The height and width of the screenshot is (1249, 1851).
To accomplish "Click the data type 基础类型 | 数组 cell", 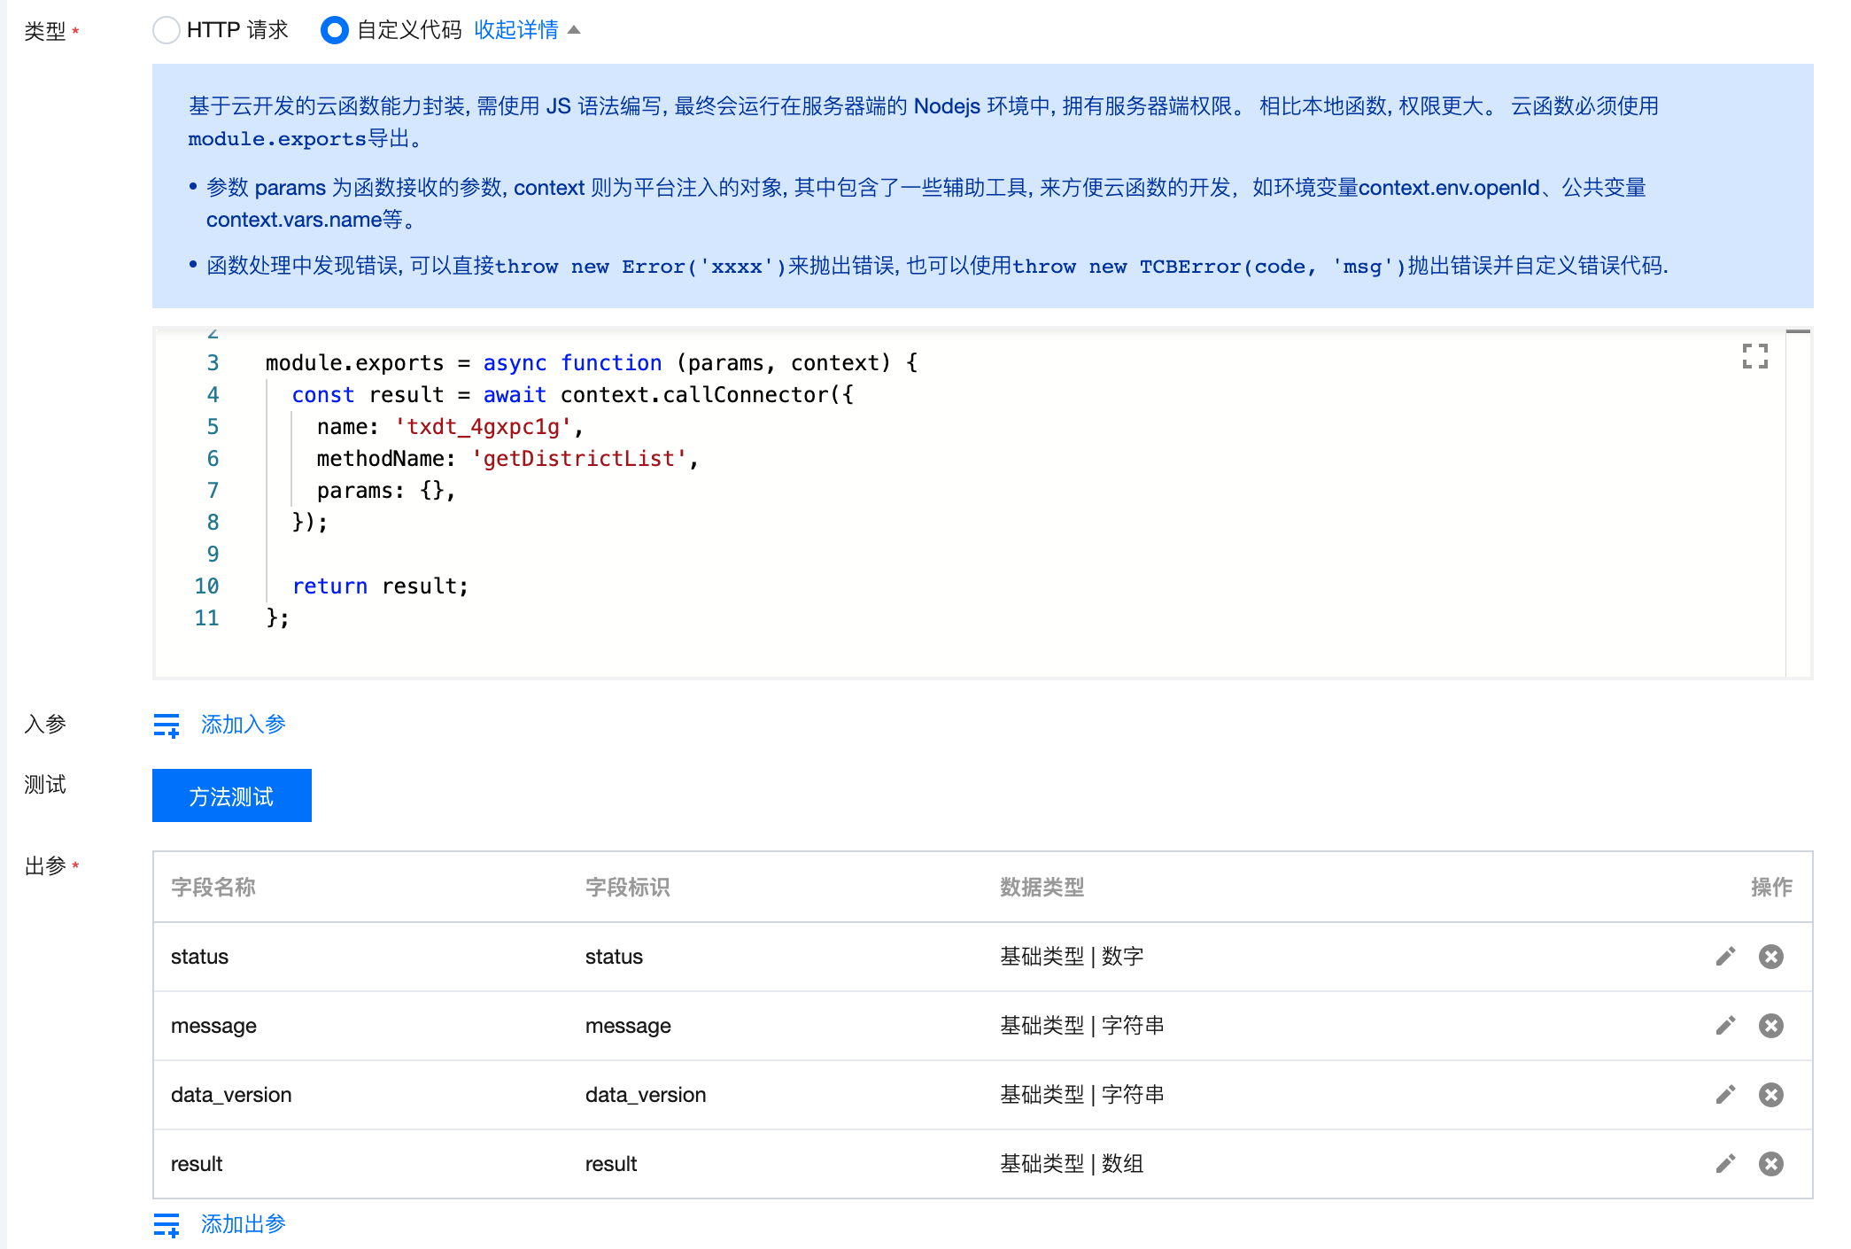I will (x=1072, y=1164).
